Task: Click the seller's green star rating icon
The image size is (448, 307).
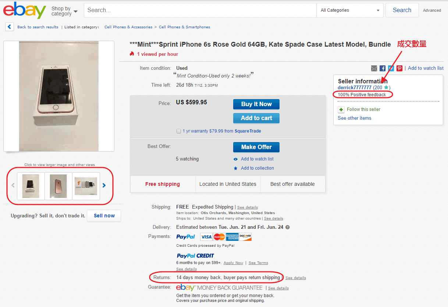Action: [386, 87]
